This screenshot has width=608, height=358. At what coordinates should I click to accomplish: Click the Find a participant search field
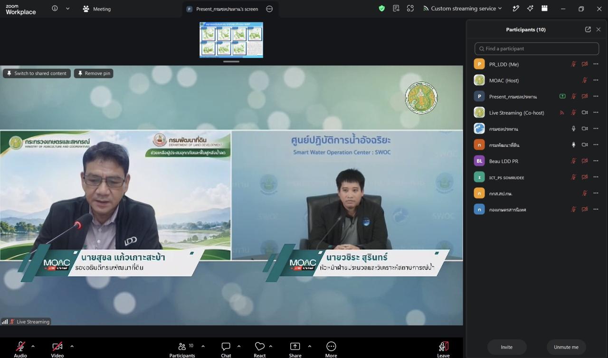pyautogui.click(x=537, y=48)
